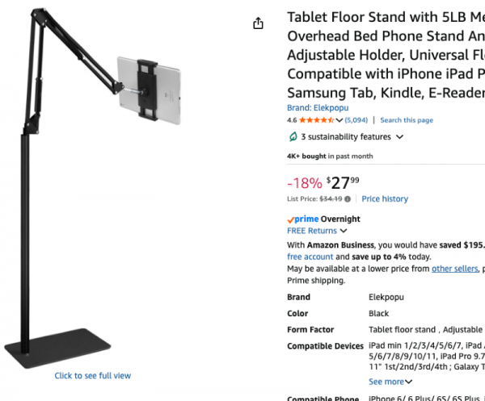Click to see full view link
The width and height of the screenshot is (485, 401).
(x=92, y=376)
